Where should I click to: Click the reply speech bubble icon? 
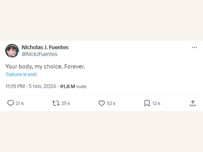[x=11, y=103]
